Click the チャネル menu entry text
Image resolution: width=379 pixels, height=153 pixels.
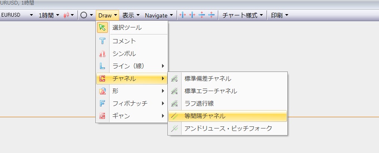pyautogui.click(x=124, y=79)
